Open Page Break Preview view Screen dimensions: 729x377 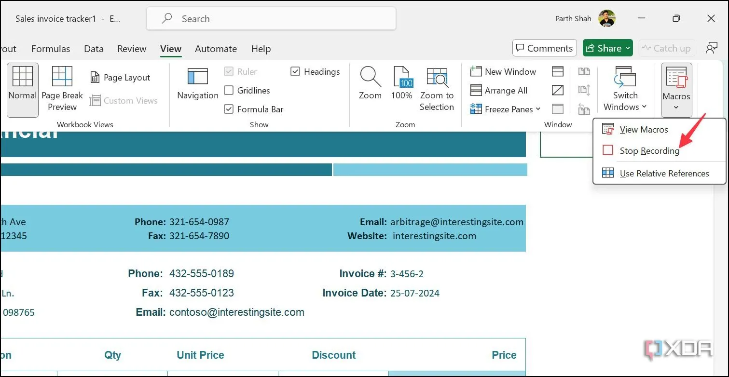[x=62, y=90]
